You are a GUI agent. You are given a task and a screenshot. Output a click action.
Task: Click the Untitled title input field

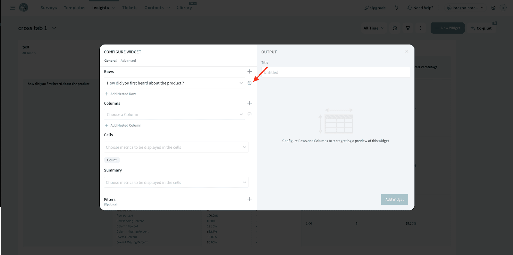point(335,72)
